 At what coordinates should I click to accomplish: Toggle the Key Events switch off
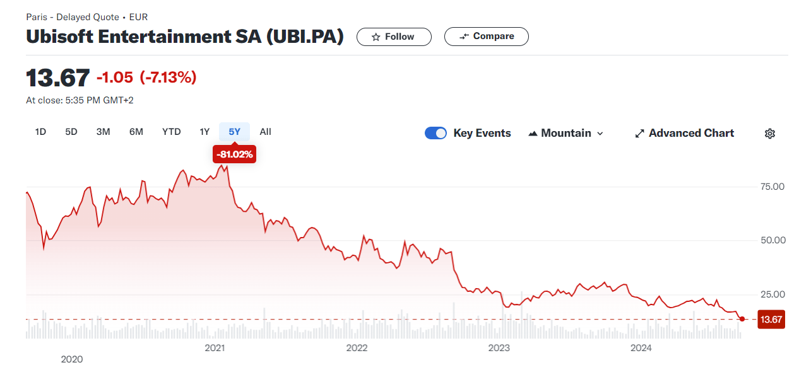pos(435,133)
